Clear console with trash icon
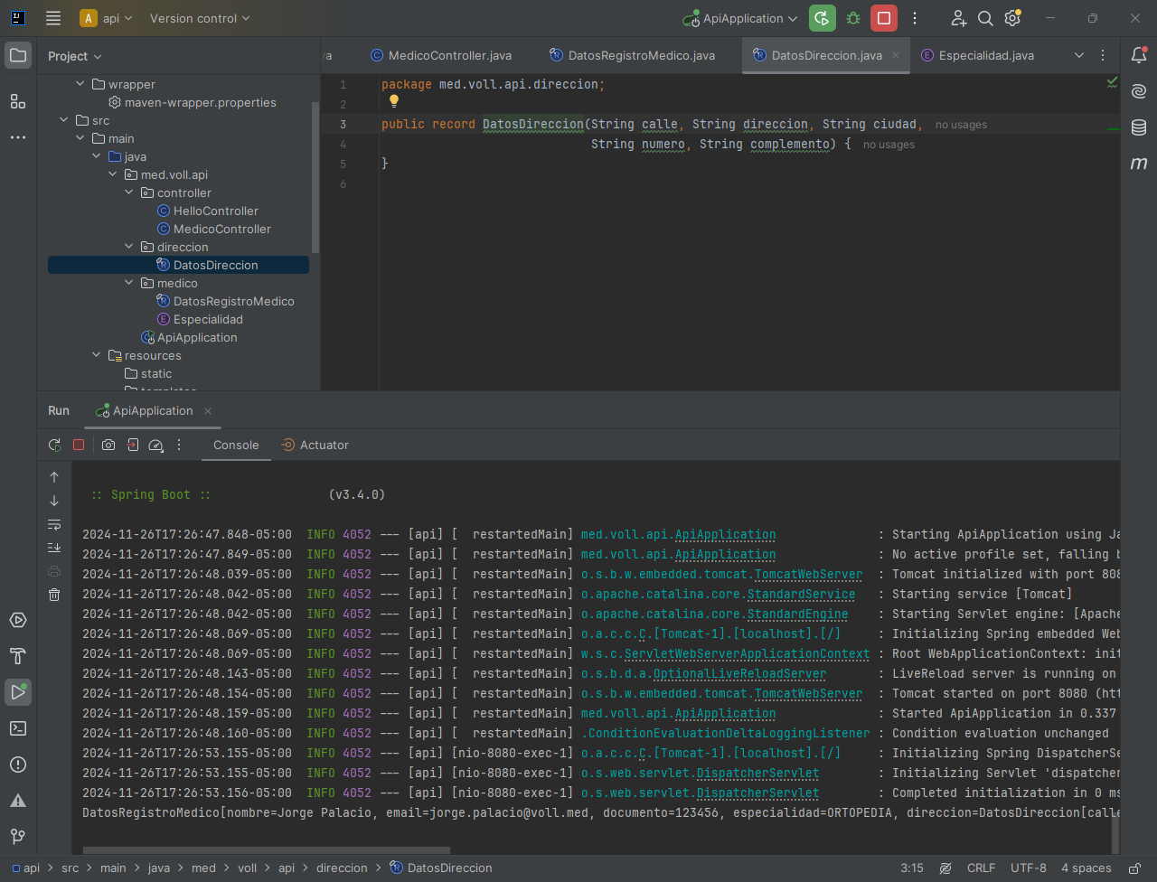This screenshot has height=882, width=1157. click(x=54, y=595)
